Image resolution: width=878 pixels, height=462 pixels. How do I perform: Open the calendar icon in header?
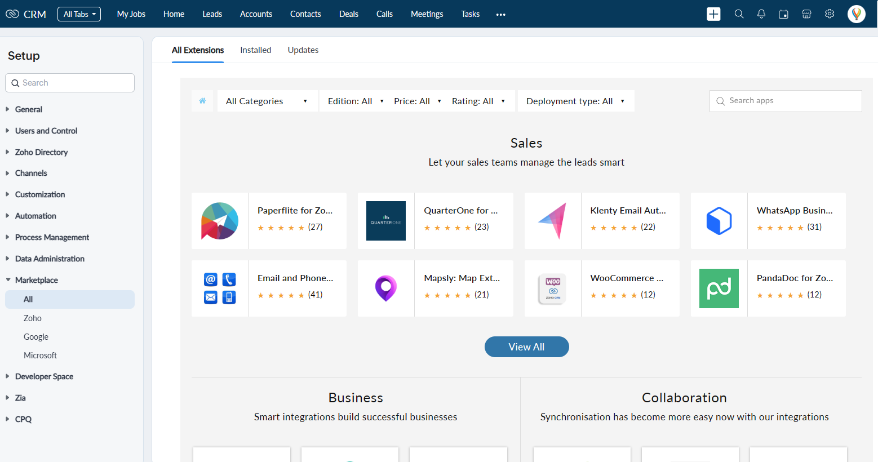783,14
